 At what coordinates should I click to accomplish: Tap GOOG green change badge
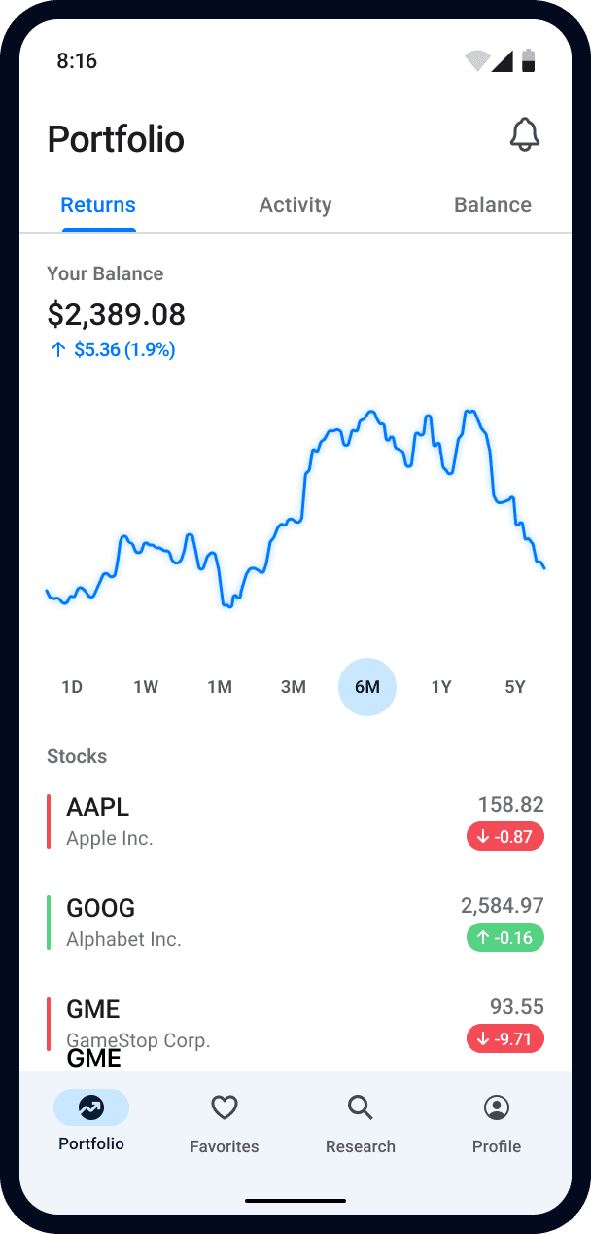click(x=505, y=937)
